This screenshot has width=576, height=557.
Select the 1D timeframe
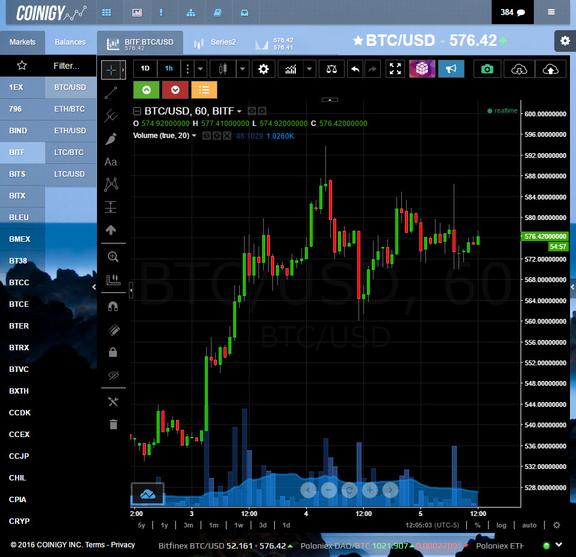click(145, 68)
